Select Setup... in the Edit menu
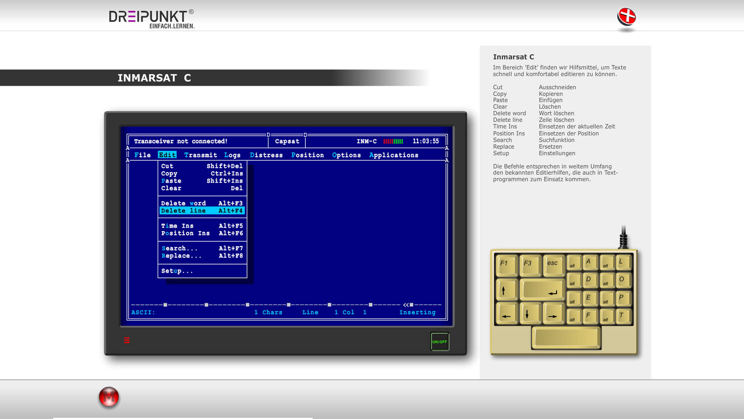The image size is (744, 419). tap(177, 271)
